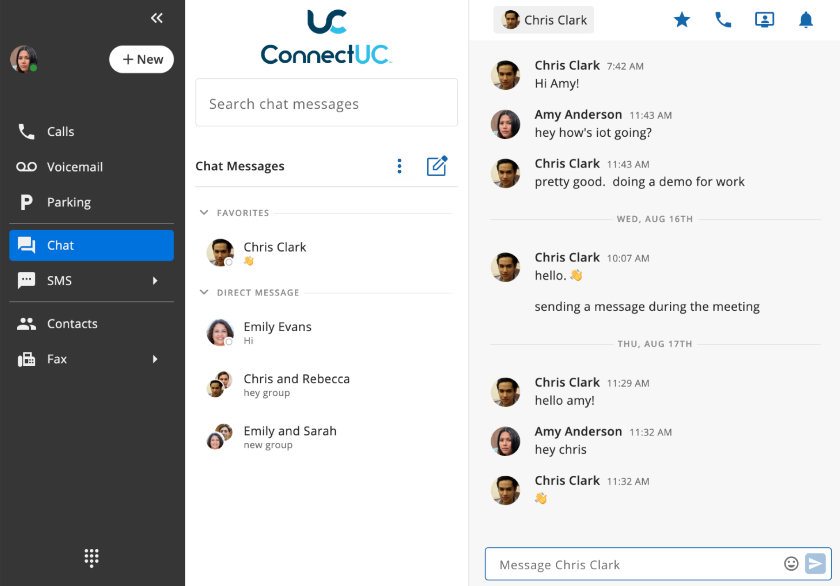
Task: Expand the Fax submenu arrow
Action: (155, 359)
